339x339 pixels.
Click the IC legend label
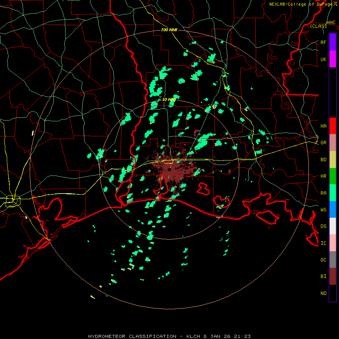(323, 243)
